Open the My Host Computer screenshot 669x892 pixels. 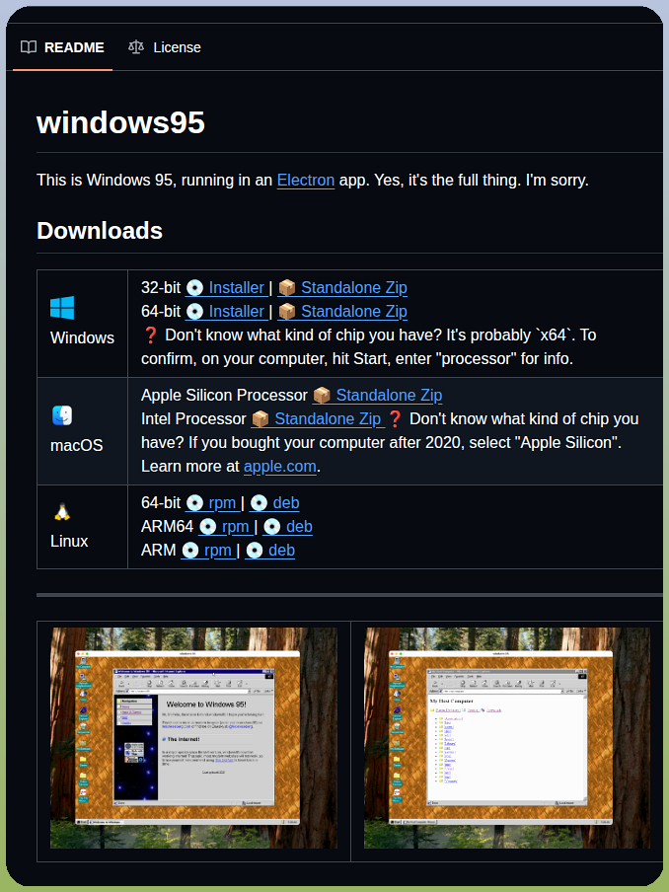coord(507,738)
